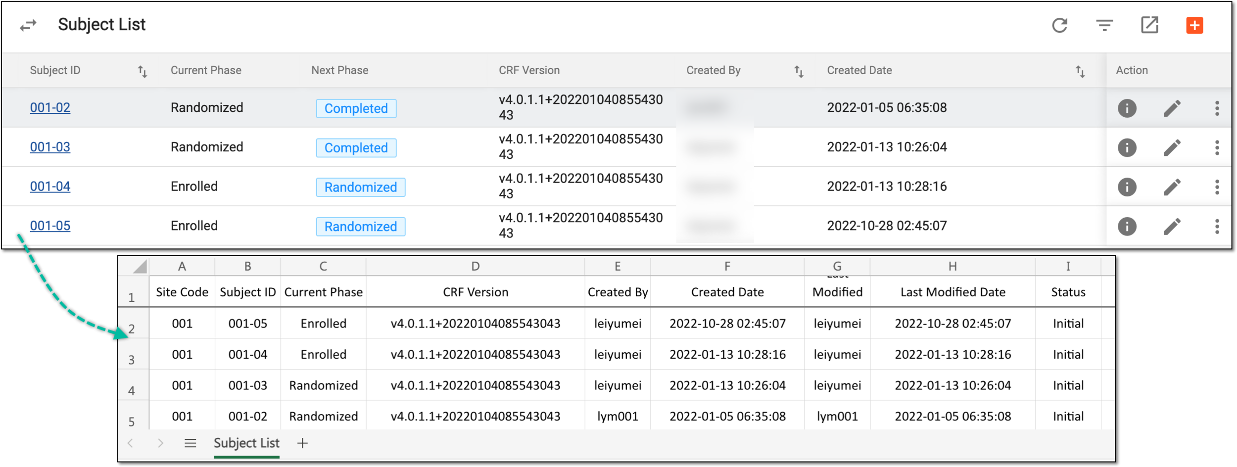Open more actions menu for 001-05
This screenshot has height=467, width=1237.
[1217, 227]
